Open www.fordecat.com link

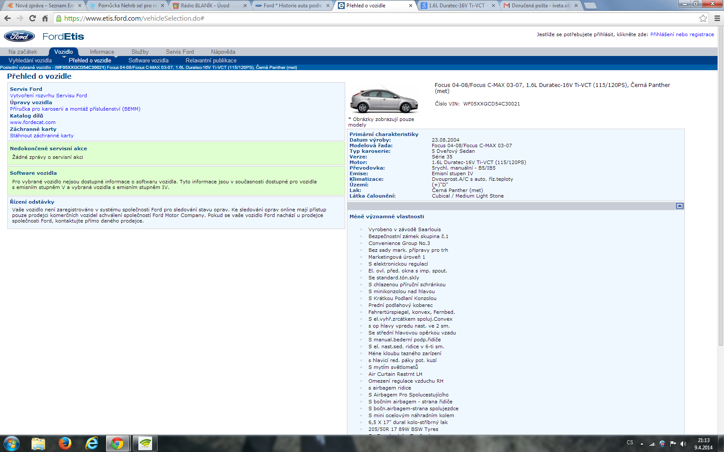click(33, 122)
